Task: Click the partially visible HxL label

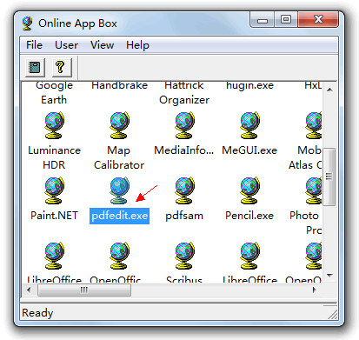Action: (x=313, y=86)
